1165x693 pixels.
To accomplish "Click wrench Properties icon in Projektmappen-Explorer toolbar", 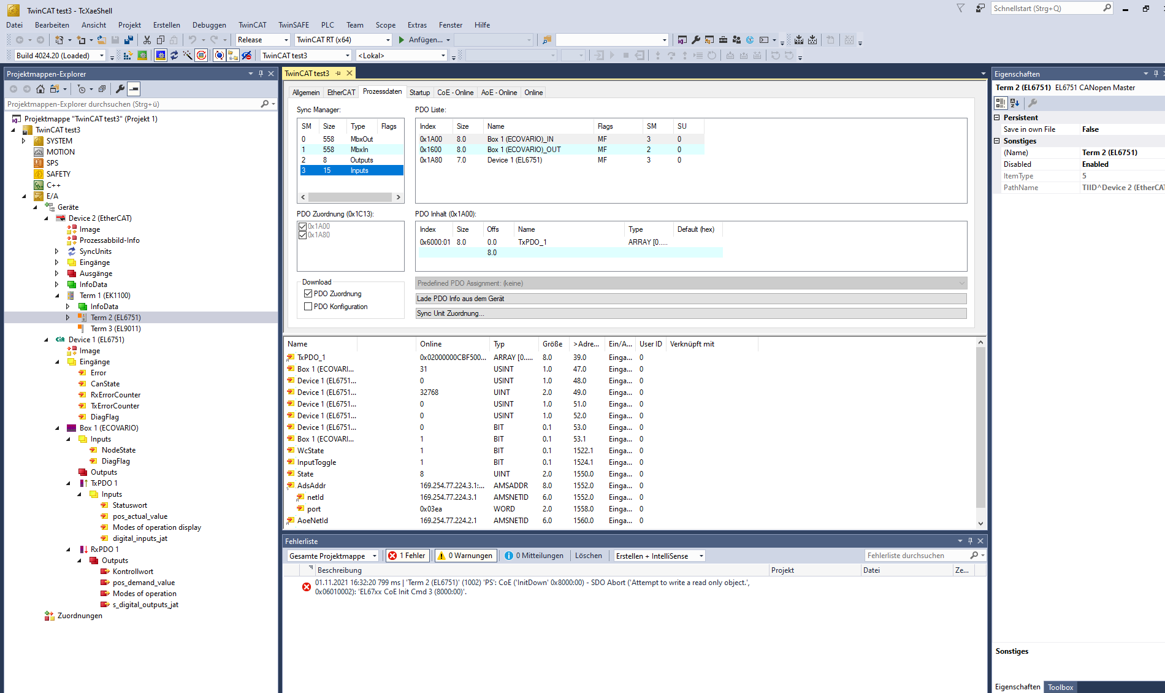I will [120, 89].
